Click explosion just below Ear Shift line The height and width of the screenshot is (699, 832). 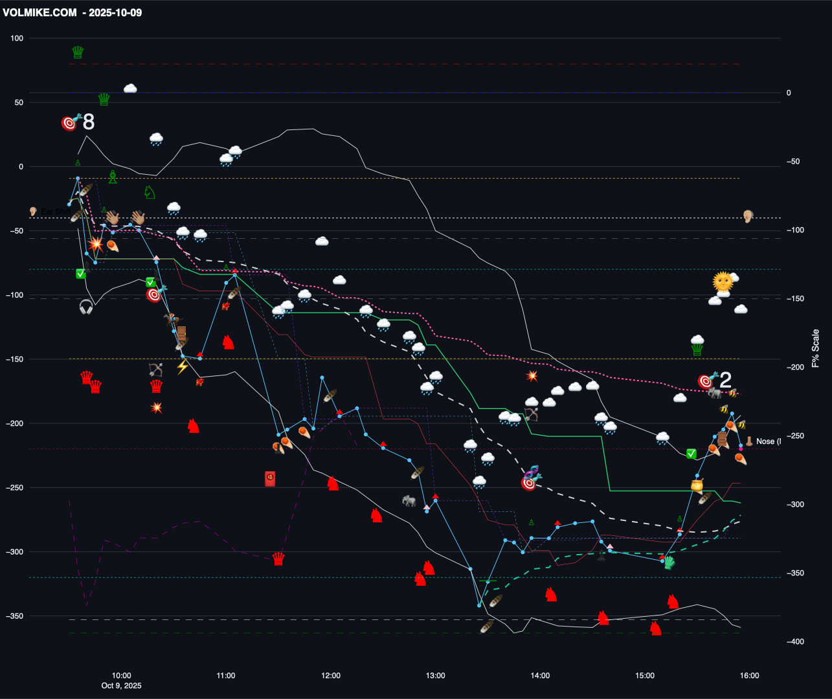[x=96, y=244]
